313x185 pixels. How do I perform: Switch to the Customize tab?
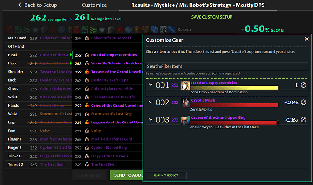click(94, 5)
